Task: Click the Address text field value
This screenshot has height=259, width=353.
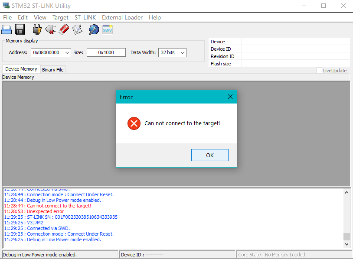Action: pos(46,52)
